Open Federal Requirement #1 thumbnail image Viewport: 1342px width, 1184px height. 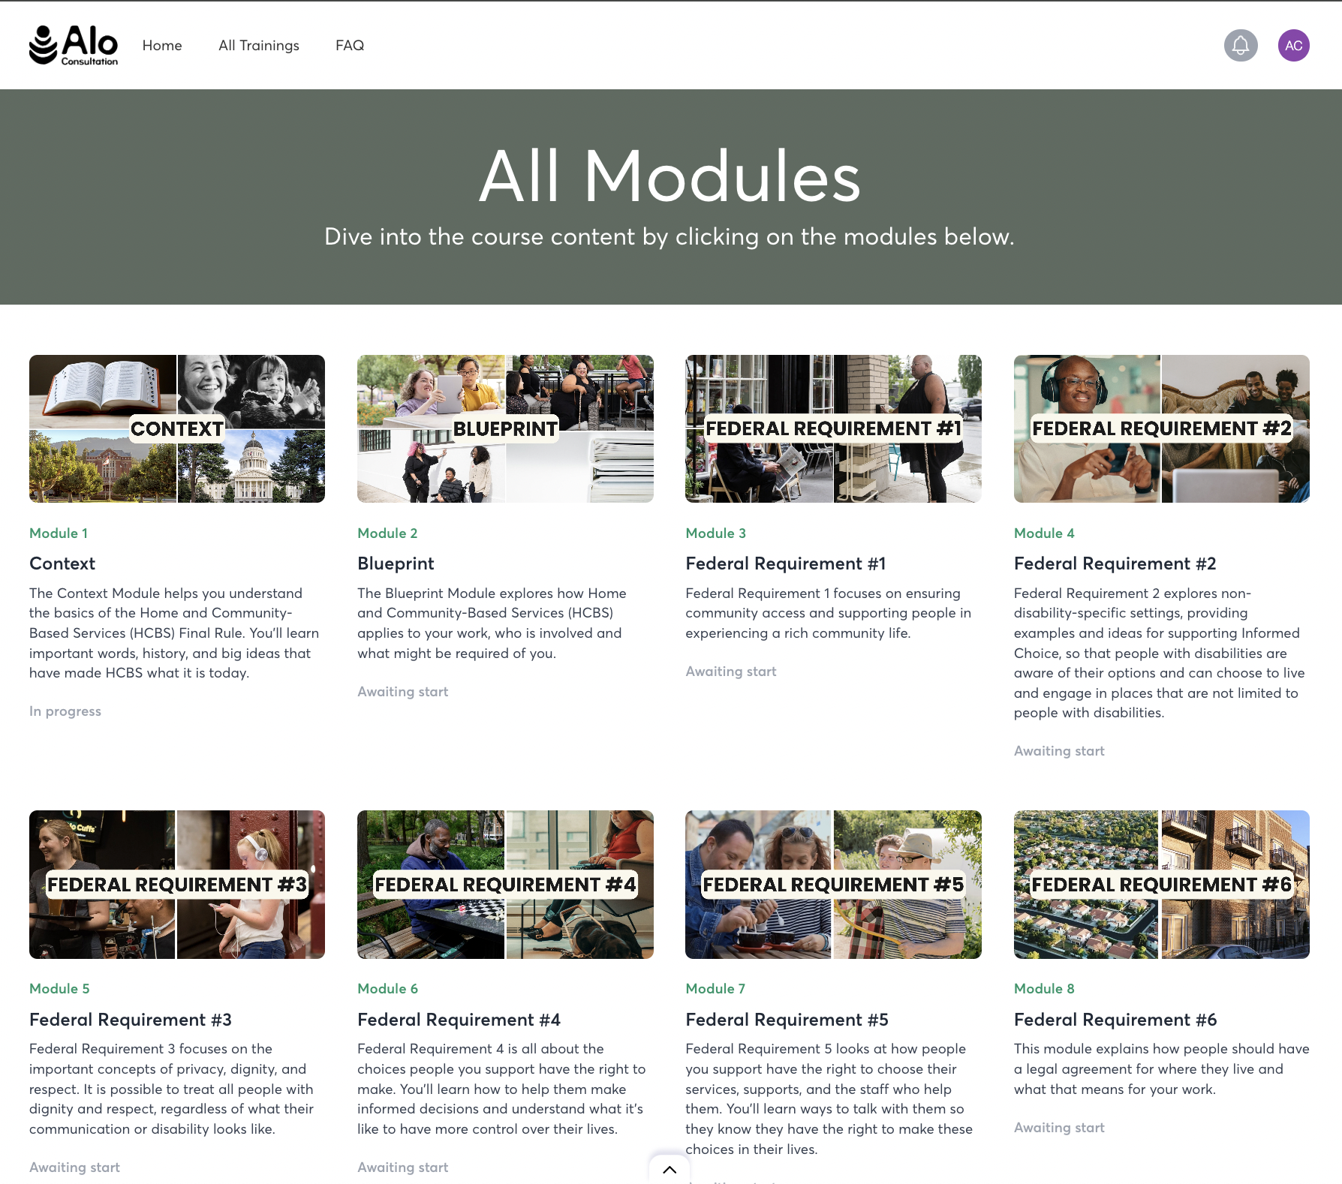(833, 428)
